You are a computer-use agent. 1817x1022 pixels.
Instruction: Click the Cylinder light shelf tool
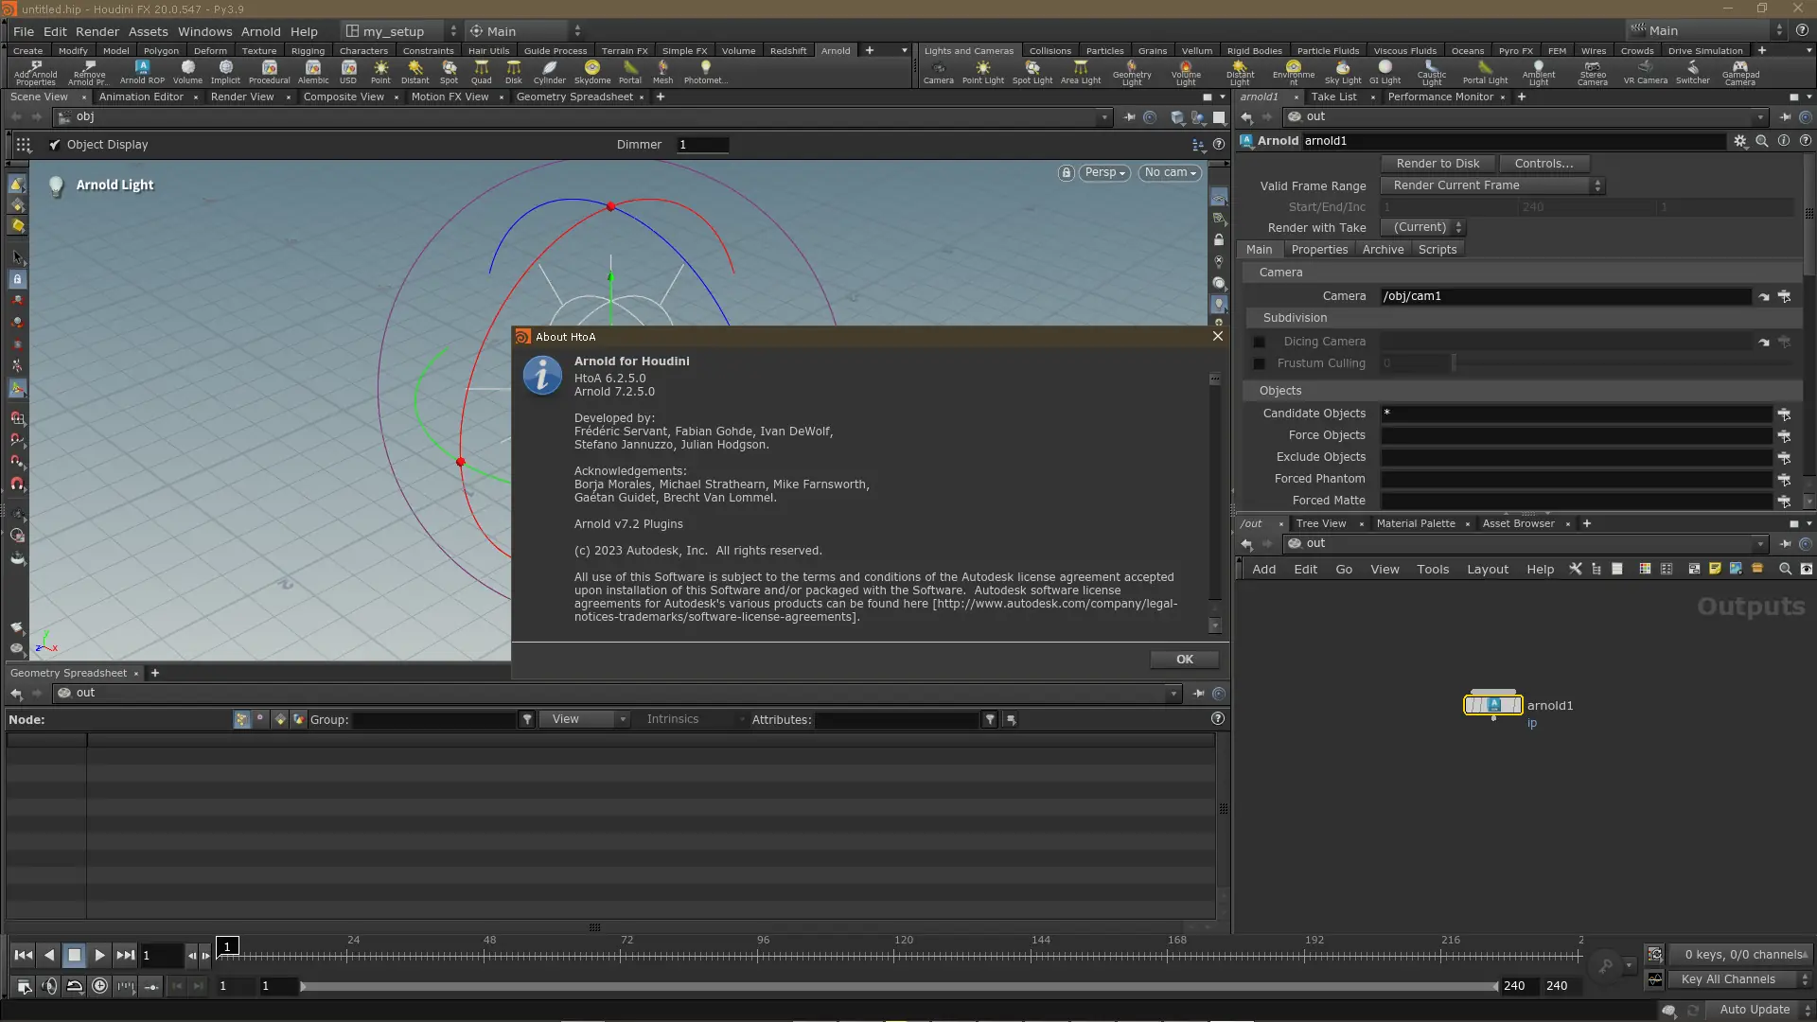tap(549, 71)
